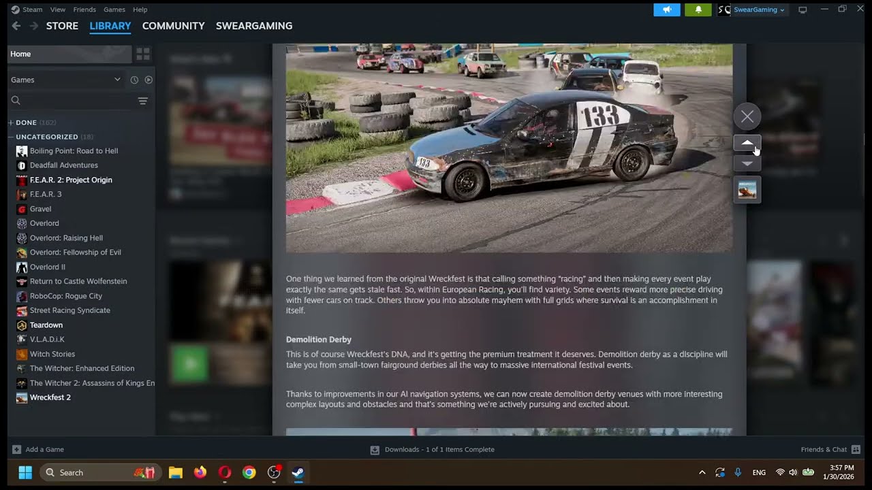Click the Overlord game icon

(x=22, y=223)
